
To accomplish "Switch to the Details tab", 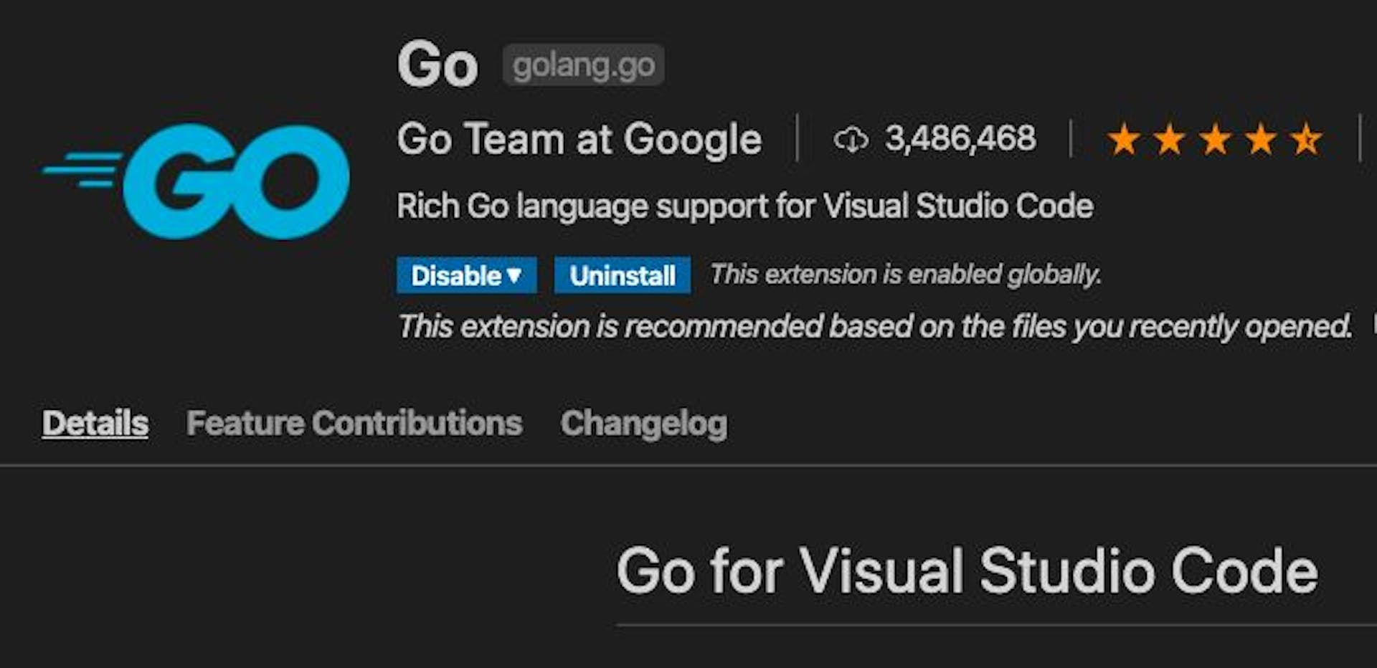I will point(95,423).
